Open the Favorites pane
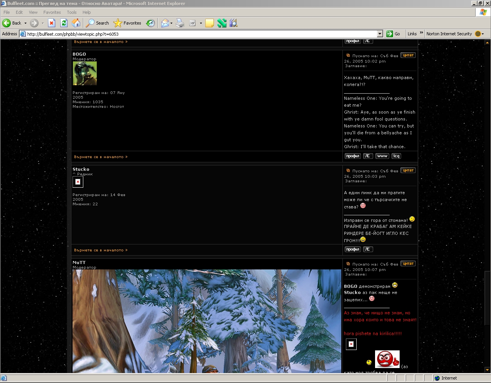 pos(127,23)
